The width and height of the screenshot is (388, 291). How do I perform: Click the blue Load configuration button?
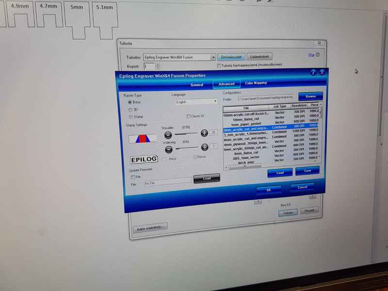(x=280, y=173)
